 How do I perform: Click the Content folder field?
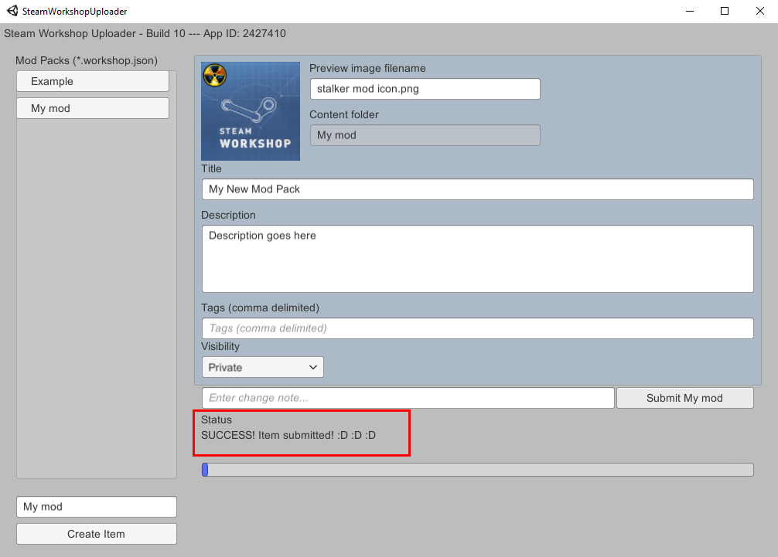425,135
